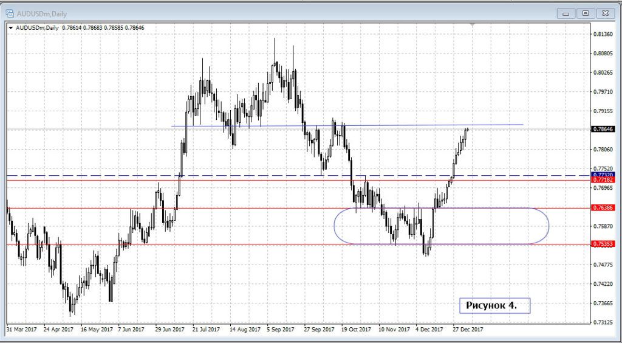
Task: Select the blue rounded rectangle's right edge
Action: (x=549, y=226)
